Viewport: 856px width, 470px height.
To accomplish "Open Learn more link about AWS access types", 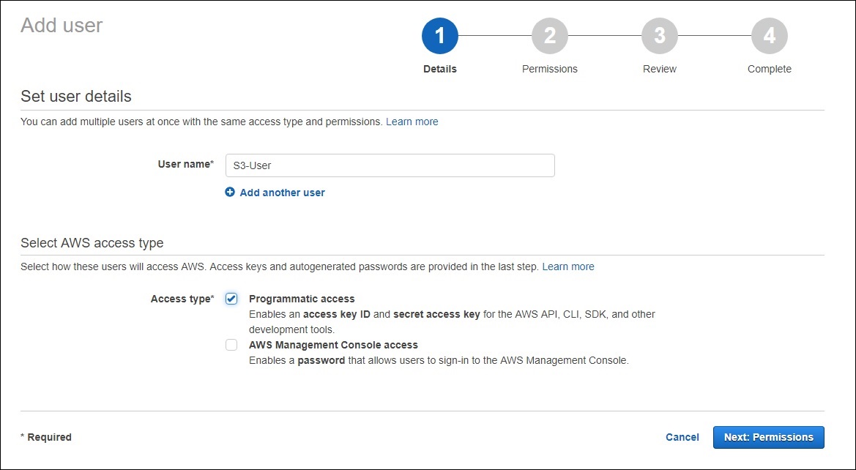I will (x=568, y=266).
